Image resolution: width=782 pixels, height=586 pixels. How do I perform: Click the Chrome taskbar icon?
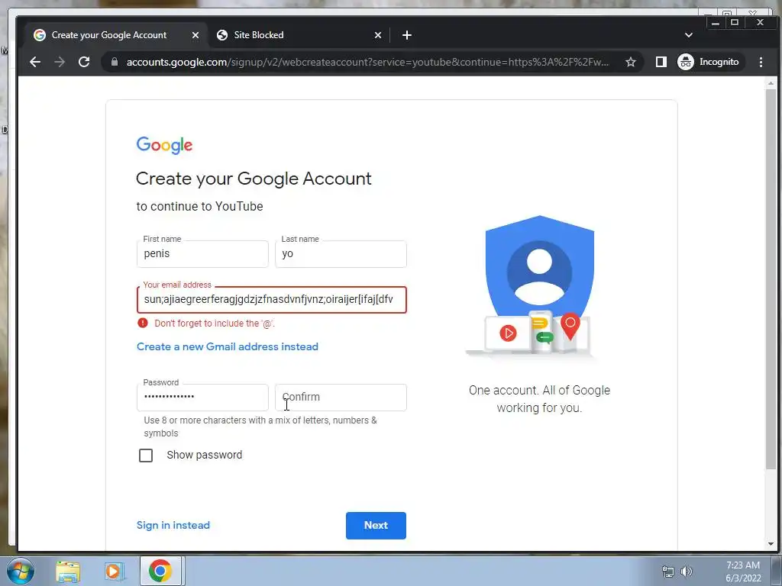click(x=160, y=571)
